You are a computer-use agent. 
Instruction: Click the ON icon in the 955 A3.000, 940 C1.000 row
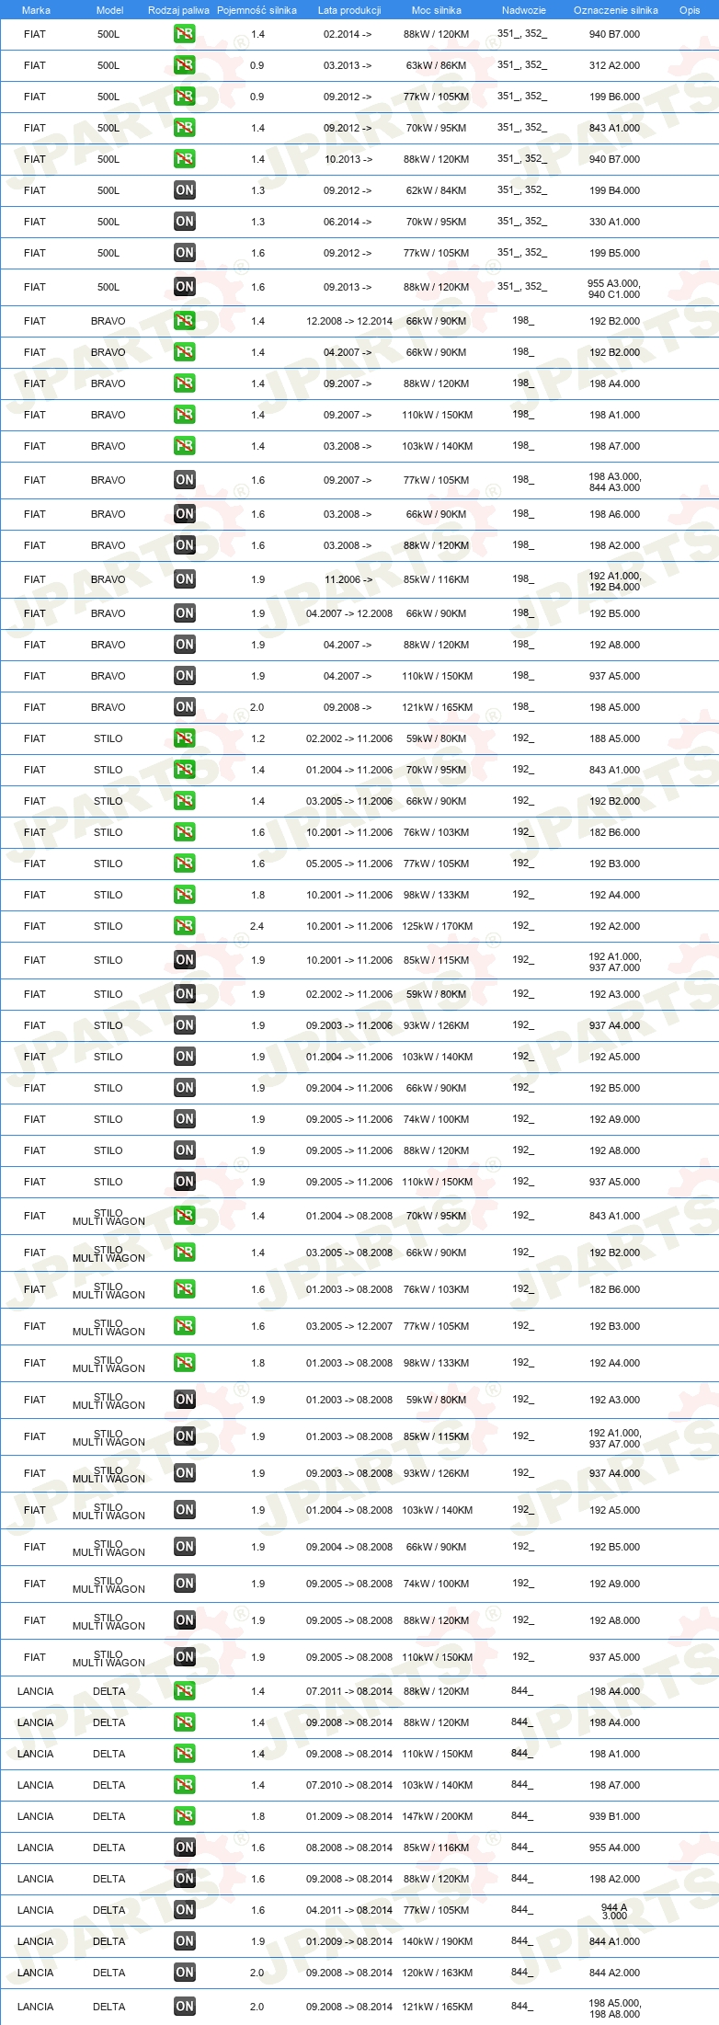point(185,287)
